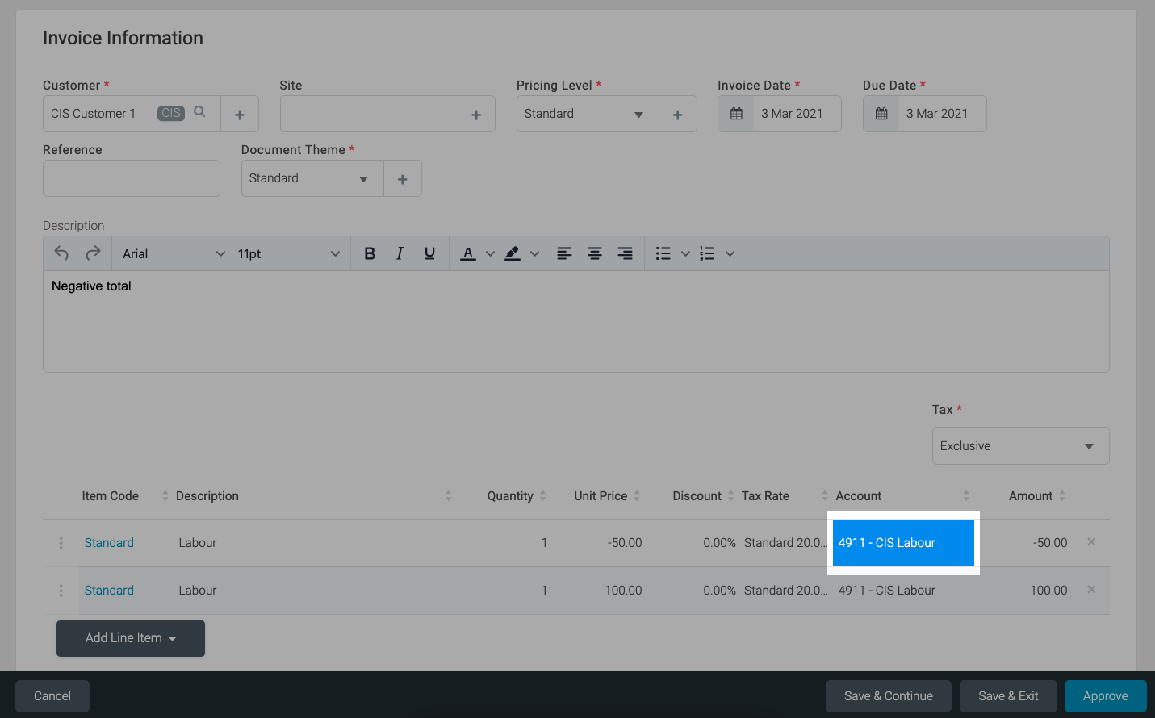Click Save & Continue
Viewport: 1155px width, 718px height.
pyautogui.click(x=889, y=696)
